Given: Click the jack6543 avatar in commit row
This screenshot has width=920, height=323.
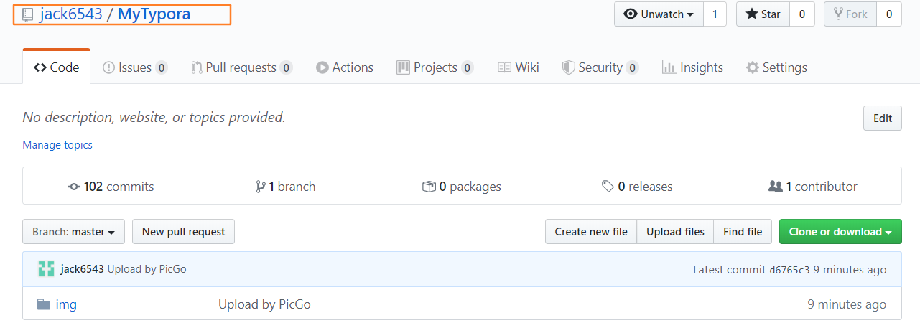Looking at the screenshot, I should coord(46,269).
